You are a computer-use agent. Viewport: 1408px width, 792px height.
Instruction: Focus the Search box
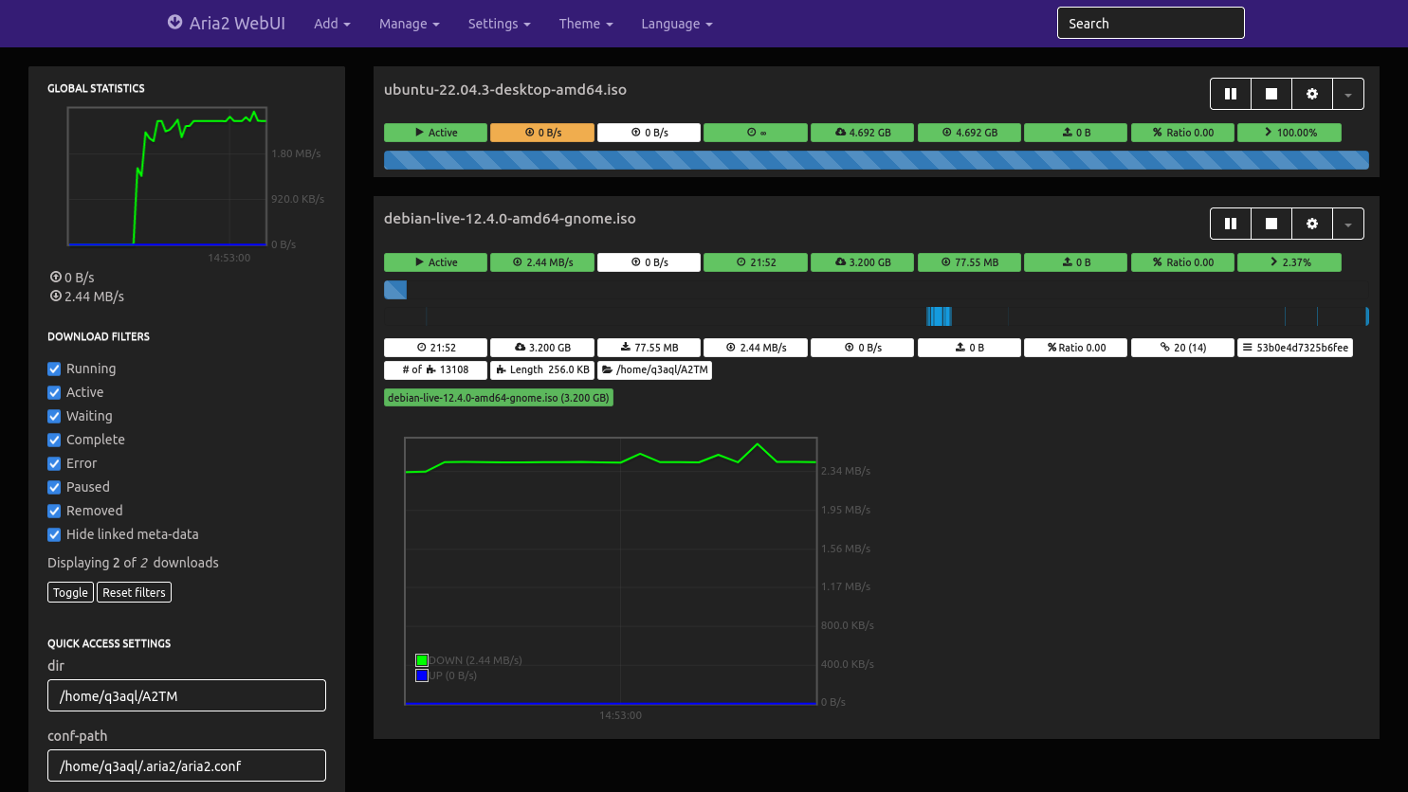1150,23
